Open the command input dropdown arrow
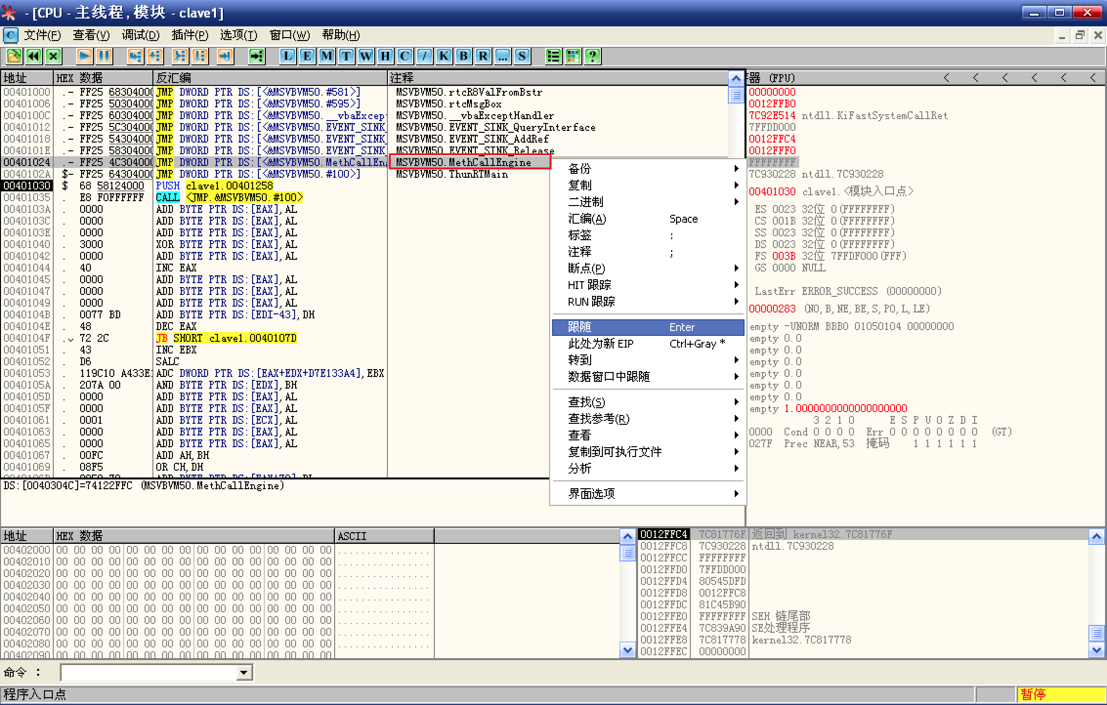1107x705 pixels. (x=244, y=673)
